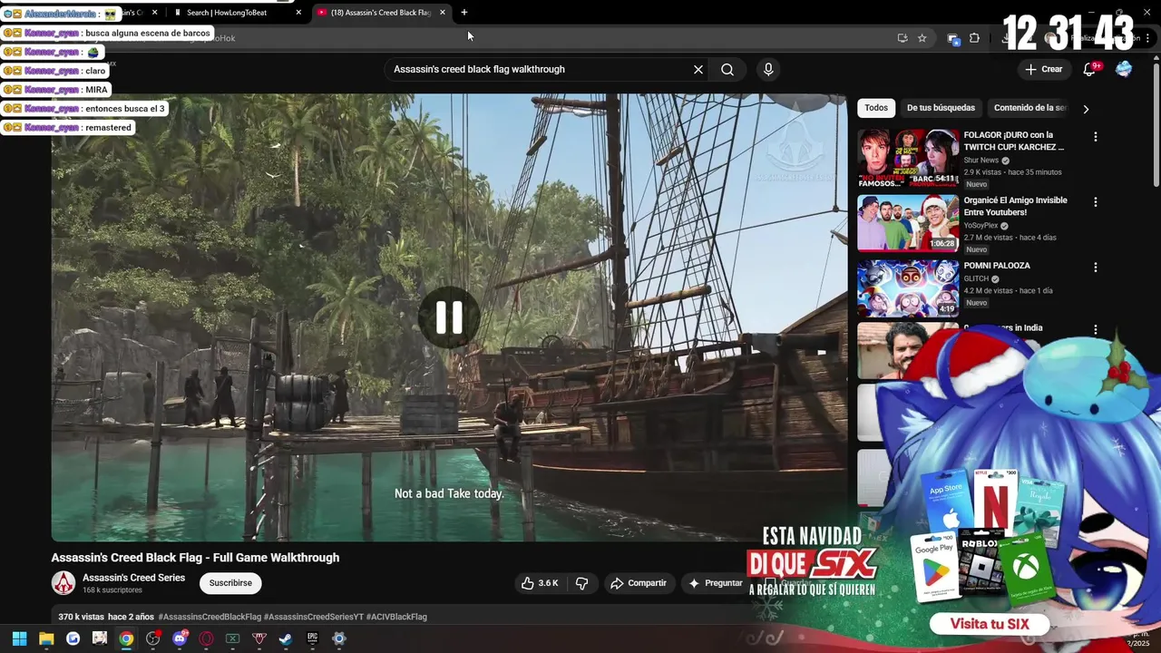Viewport: 1161px width, 653px height.
Task: Bookmark this page with the star icon
Action: coord(922,38)
